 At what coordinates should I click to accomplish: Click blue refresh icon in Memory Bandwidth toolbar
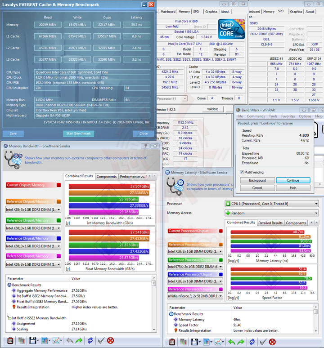[90, 340]
